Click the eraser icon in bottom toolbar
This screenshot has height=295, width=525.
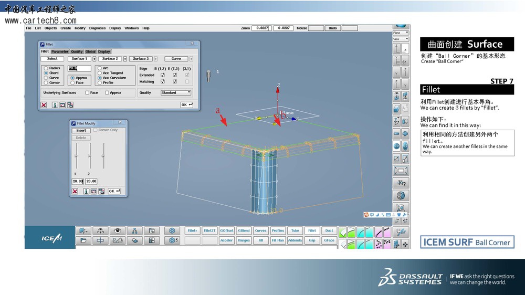tap(134, 240)
